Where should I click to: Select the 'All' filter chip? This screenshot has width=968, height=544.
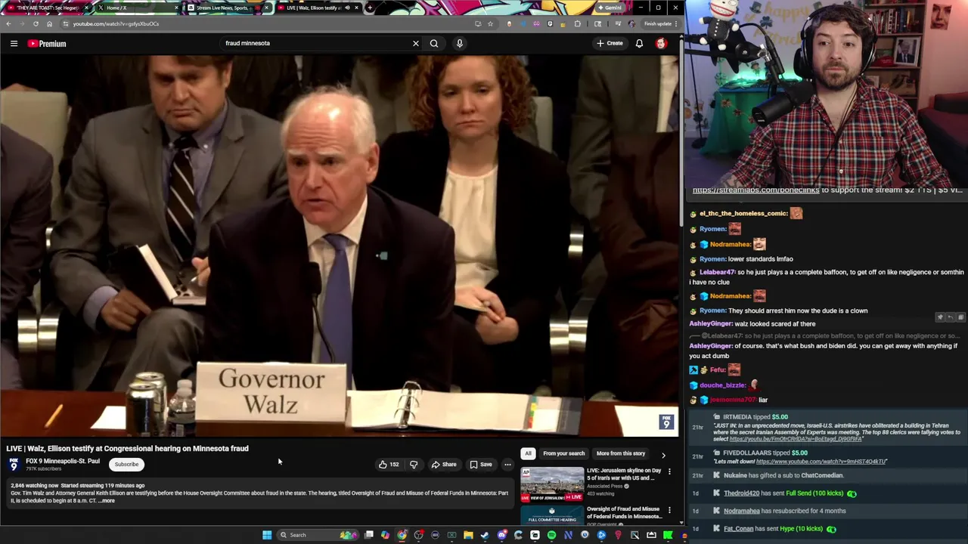tap(528, 453)
